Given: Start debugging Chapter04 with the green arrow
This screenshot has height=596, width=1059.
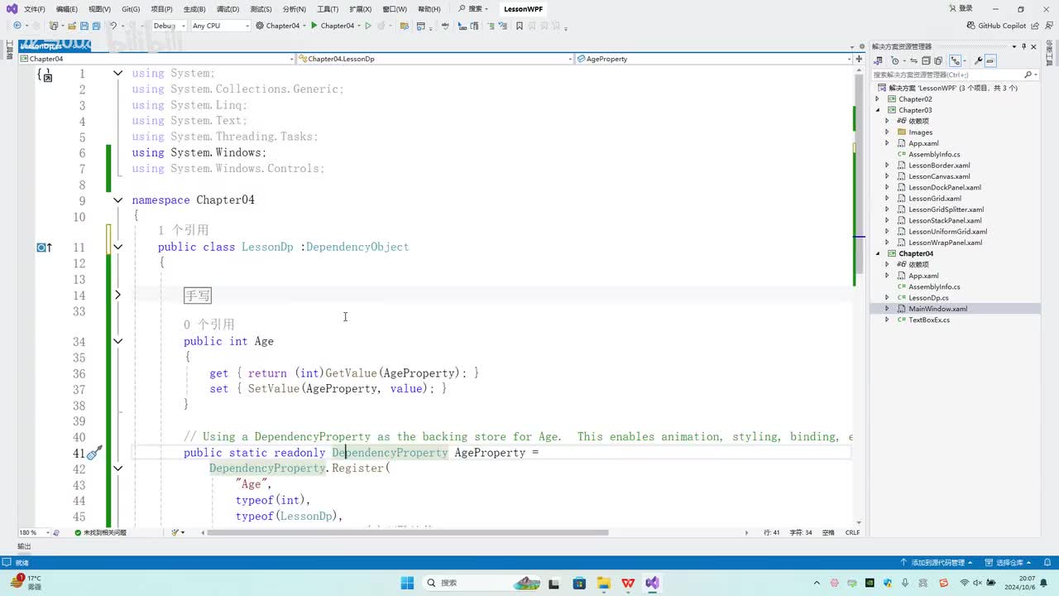Looking at the screenshot, I should coord(314,26).
